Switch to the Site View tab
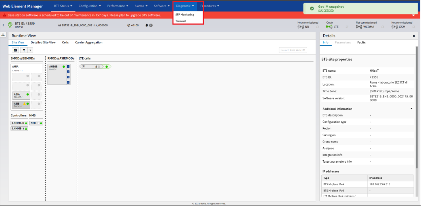This screenshot has height=206, width=421. [18, 42]
